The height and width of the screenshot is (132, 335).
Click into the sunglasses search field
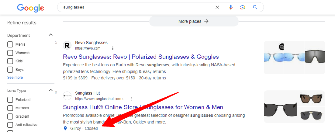tap(131, 7)
